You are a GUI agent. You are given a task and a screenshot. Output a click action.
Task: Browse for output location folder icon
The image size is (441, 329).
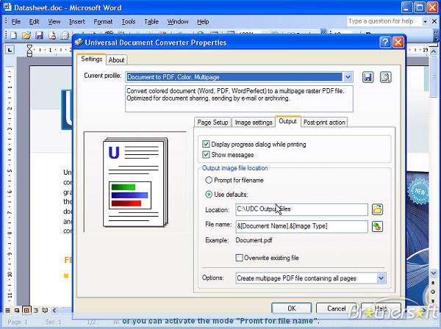[377, 209]
